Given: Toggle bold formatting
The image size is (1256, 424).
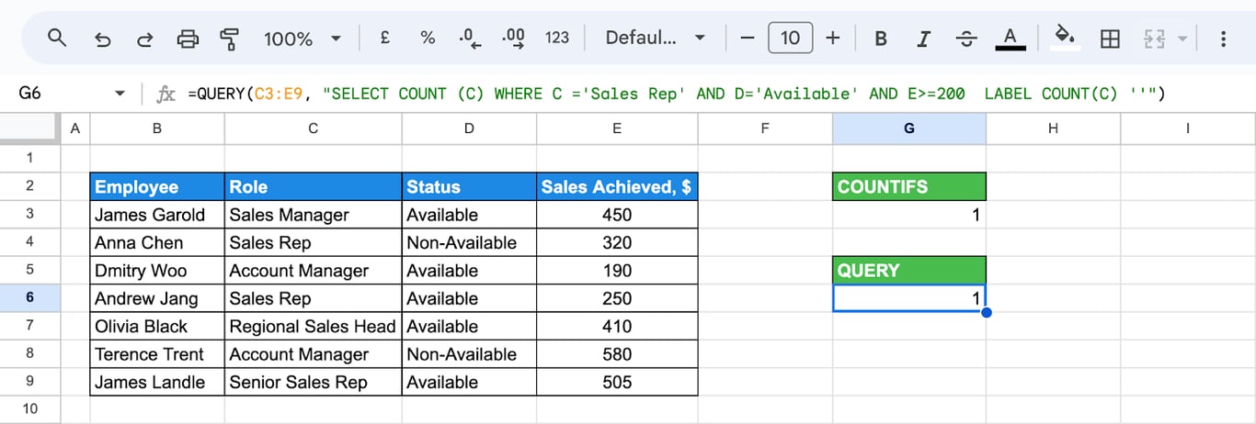Looking at the screenshot, I should (881, 39).
